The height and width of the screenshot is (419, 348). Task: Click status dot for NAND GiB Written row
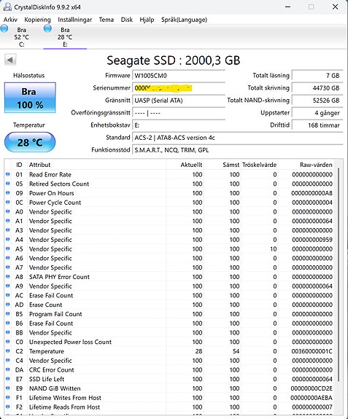coord(8,388)
